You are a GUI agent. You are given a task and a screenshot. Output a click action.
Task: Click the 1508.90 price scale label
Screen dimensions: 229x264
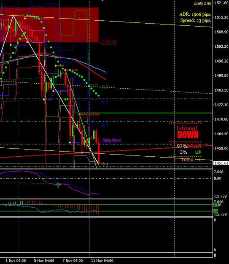[x=221, y=32]
